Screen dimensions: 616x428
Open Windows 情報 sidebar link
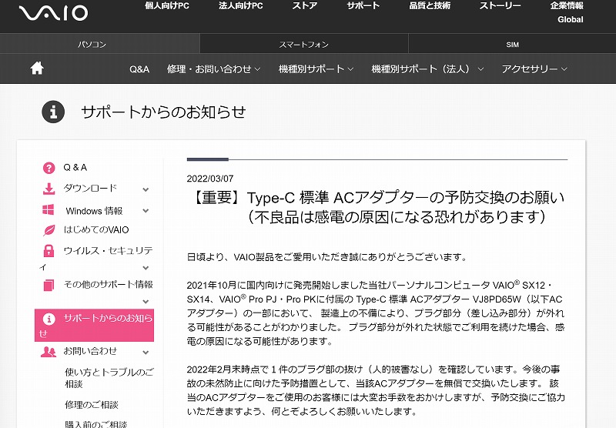[94, 210]
